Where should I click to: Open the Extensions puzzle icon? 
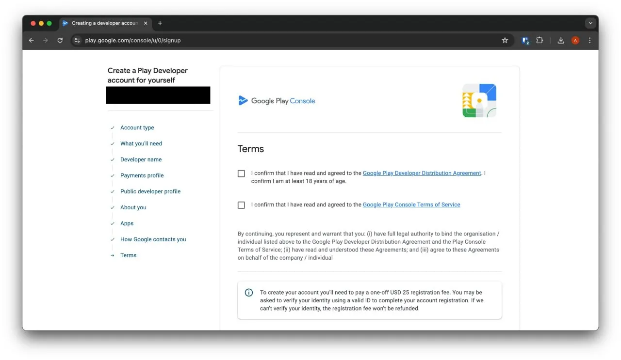pos(539,41)
